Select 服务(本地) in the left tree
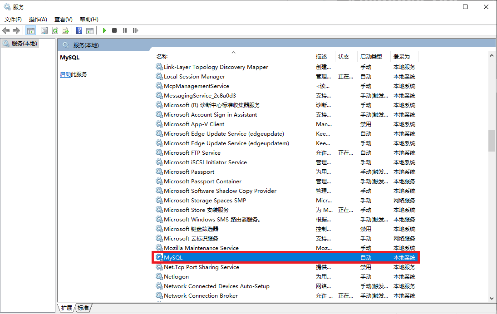 coord(24,44)
